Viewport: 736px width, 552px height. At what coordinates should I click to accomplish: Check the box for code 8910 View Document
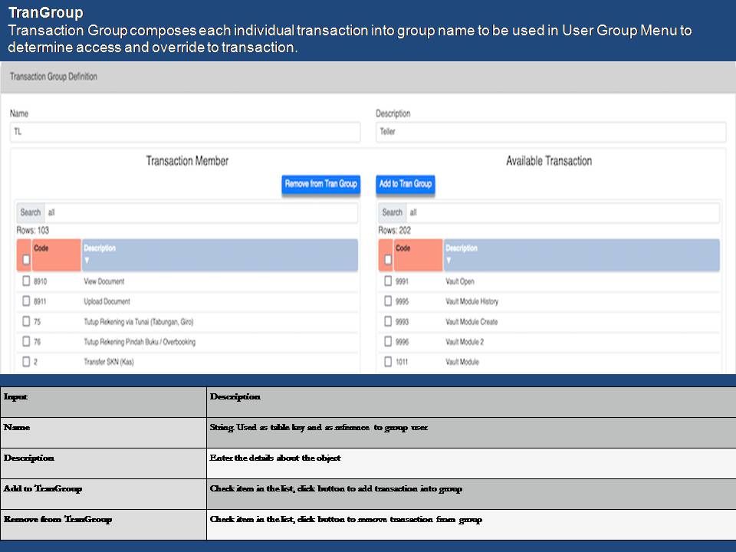[x=26, y=281]
